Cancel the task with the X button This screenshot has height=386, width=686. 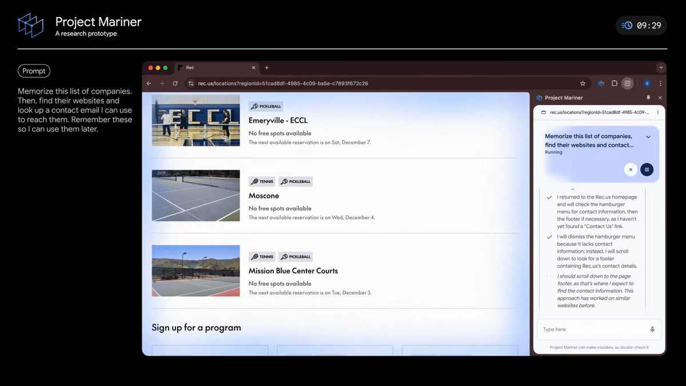point(631,169)
